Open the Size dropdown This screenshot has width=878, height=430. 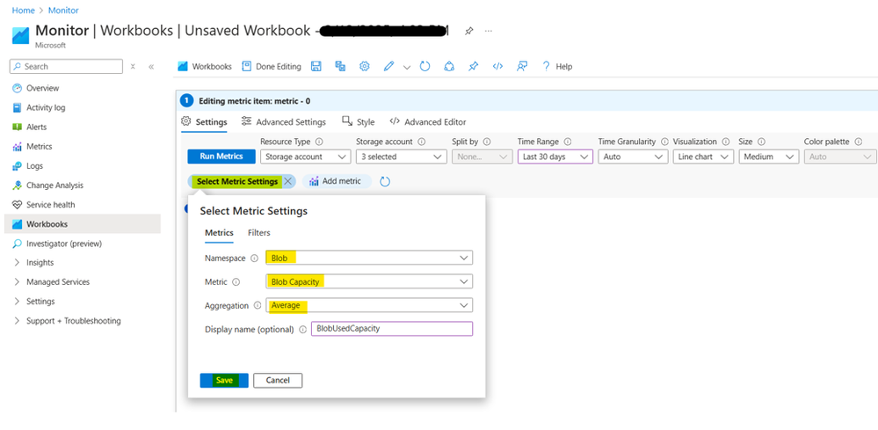(x=768, y=157)
